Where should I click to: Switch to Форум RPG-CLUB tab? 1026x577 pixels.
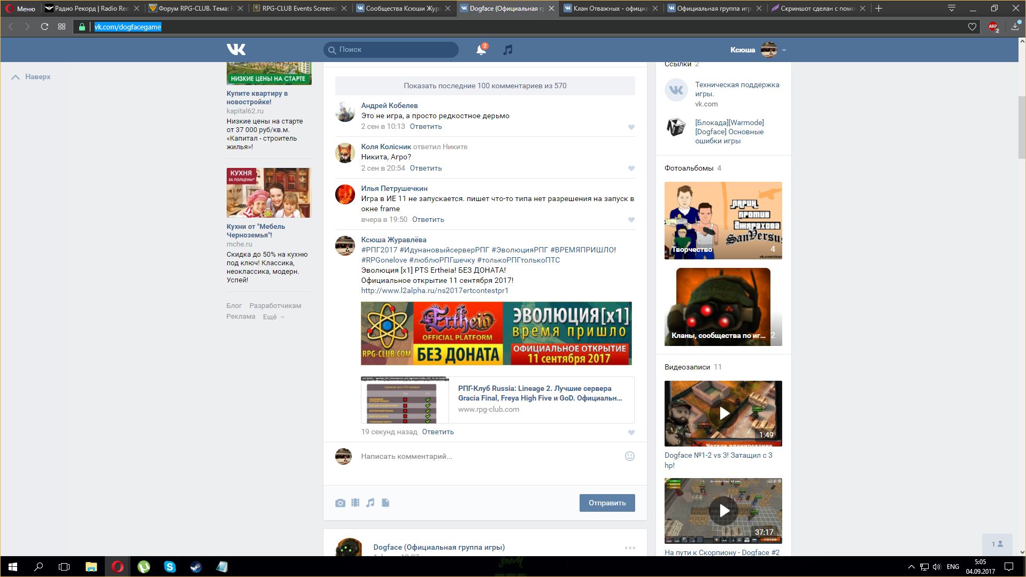tap(196, 9)
